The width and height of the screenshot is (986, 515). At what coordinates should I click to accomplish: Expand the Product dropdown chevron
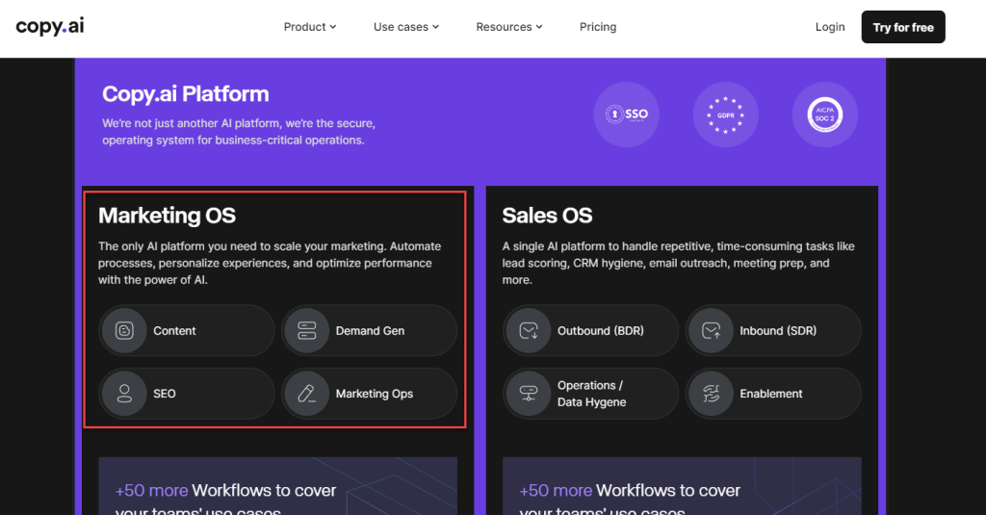(x=333, y=27)
